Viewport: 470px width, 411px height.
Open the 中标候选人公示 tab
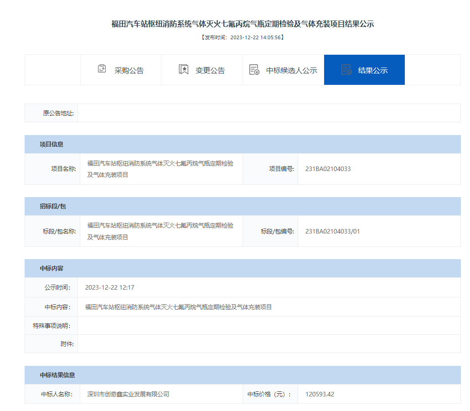tap(284, 70)
